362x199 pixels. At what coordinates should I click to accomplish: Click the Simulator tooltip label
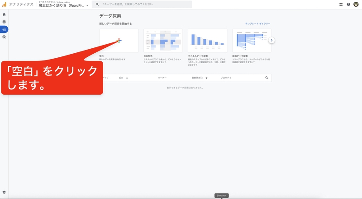pyautogui.click(x=221, y=195)
